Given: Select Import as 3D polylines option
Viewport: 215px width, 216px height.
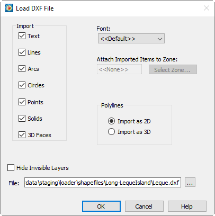Looking at the screenshot, I should [x=111, y=132].
